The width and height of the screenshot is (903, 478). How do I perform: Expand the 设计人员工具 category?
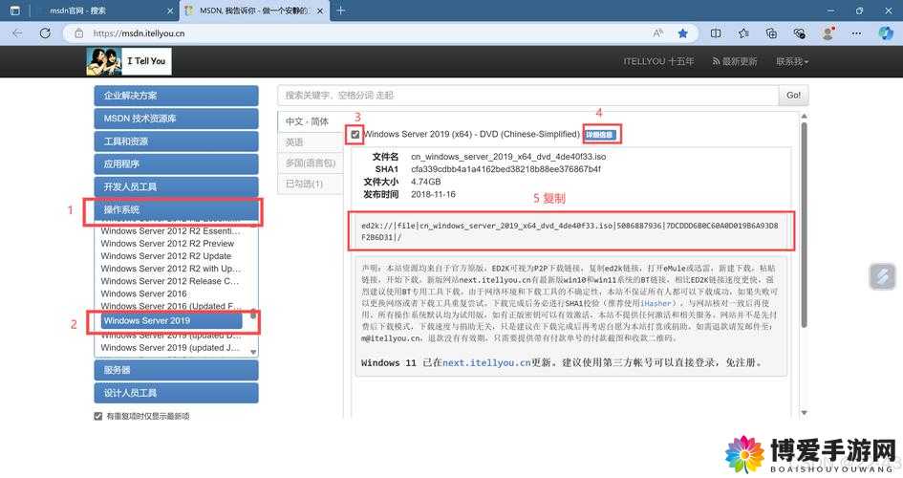click(x=176, y=393)
